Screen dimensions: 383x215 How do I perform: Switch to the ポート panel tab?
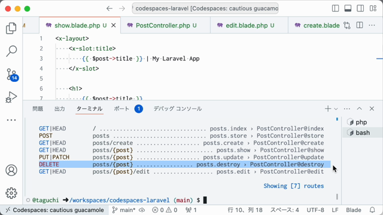tap(121, 109)
